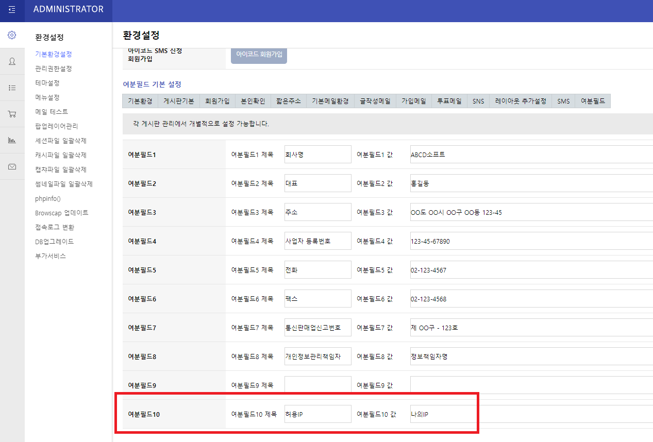Focus the 여분필드10 값 field containing 나의IP
This screenshot has height=442, width=653.
point(531,414)
